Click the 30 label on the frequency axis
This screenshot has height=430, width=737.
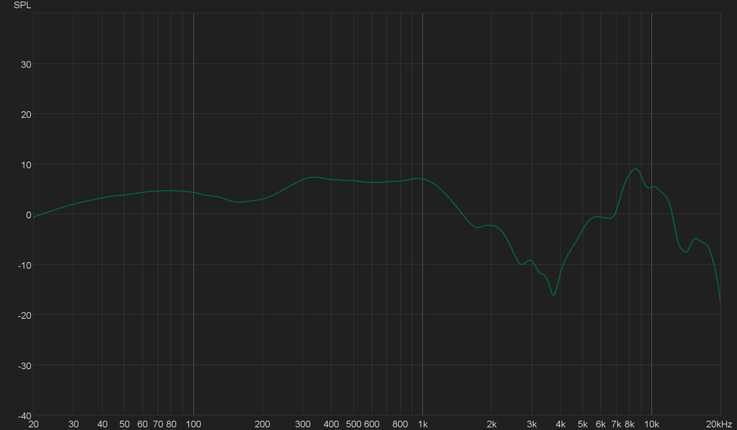click(74, 424)
